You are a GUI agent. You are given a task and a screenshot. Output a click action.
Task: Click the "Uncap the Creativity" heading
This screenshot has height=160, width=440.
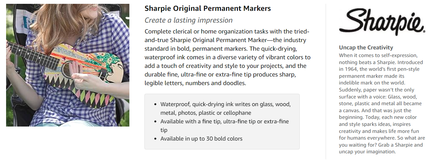(366, 47)
